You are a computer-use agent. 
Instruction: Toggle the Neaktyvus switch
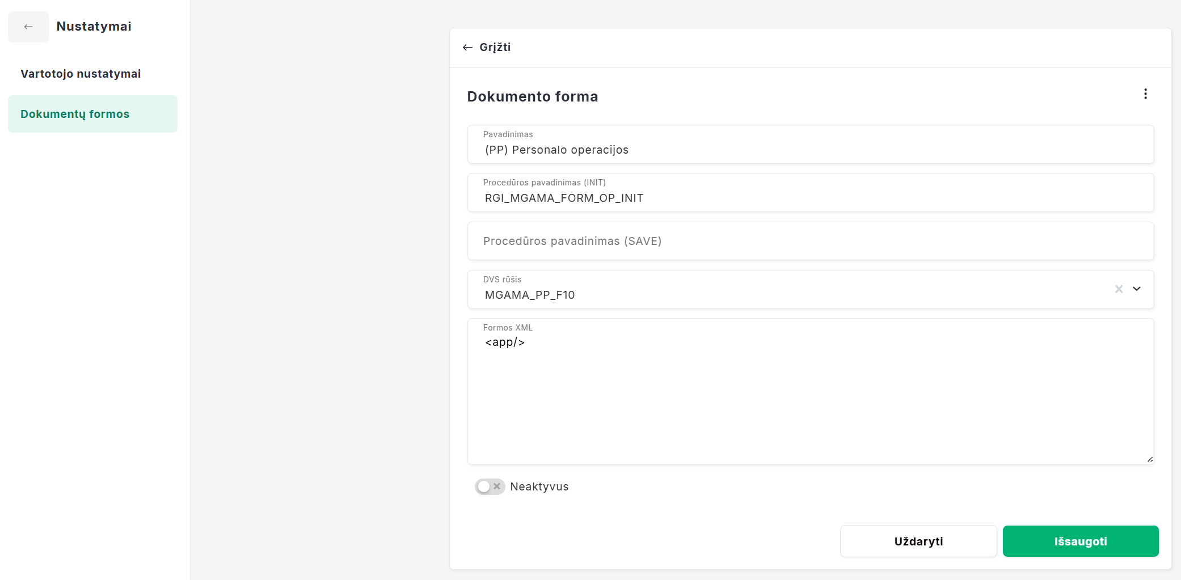tap(490, 486)
